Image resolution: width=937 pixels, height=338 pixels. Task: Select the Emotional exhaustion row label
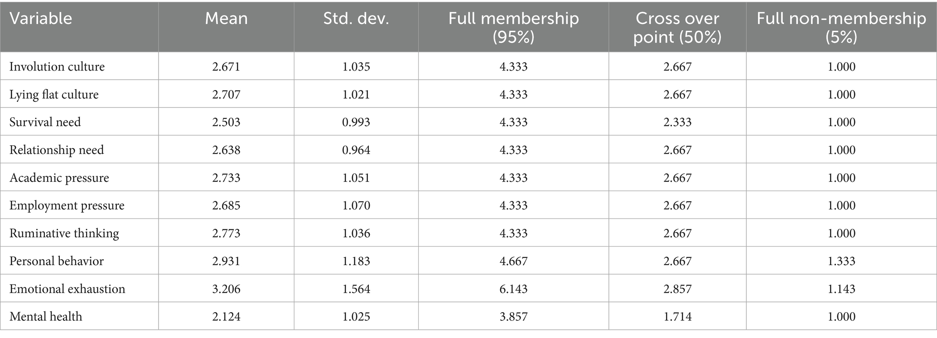68,289
